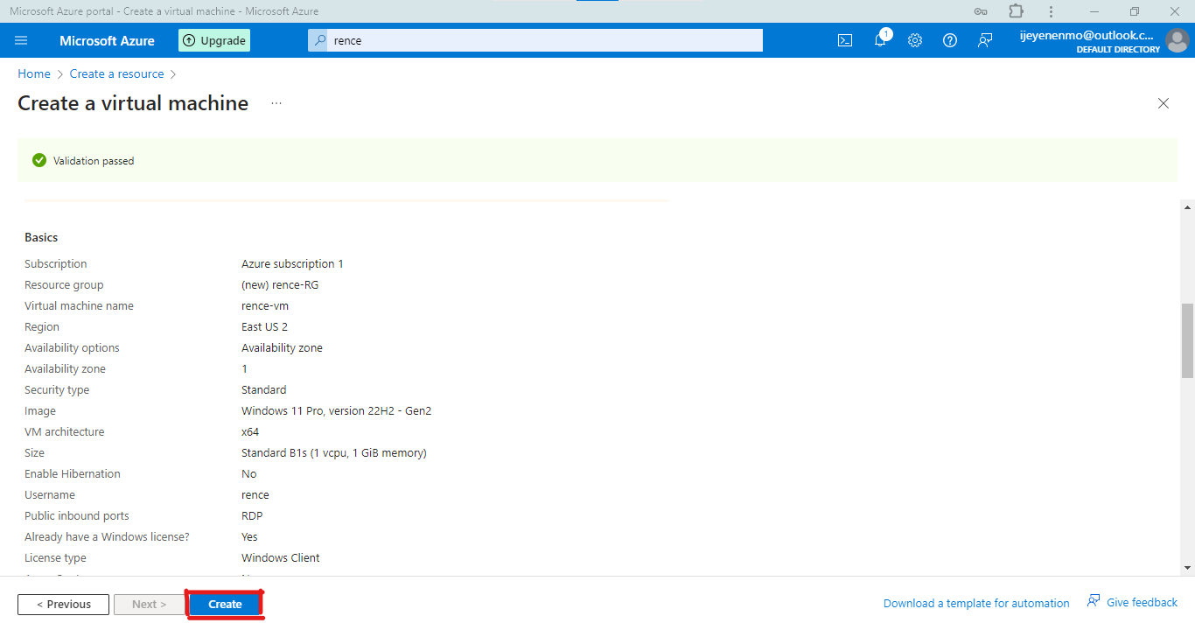1195x637 pixels.
Task: Click the 'Validation passed' message text
Action: [x=94, y=161]
